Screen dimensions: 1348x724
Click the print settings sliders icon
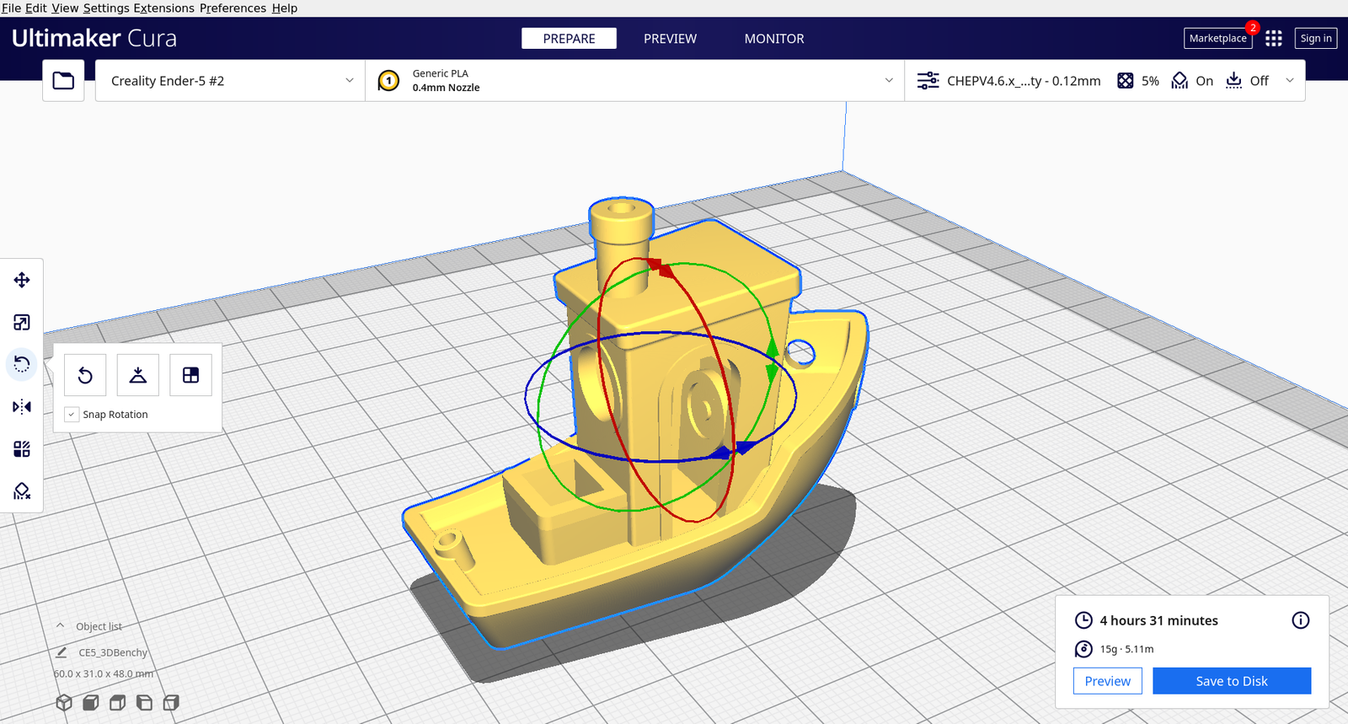928,81
